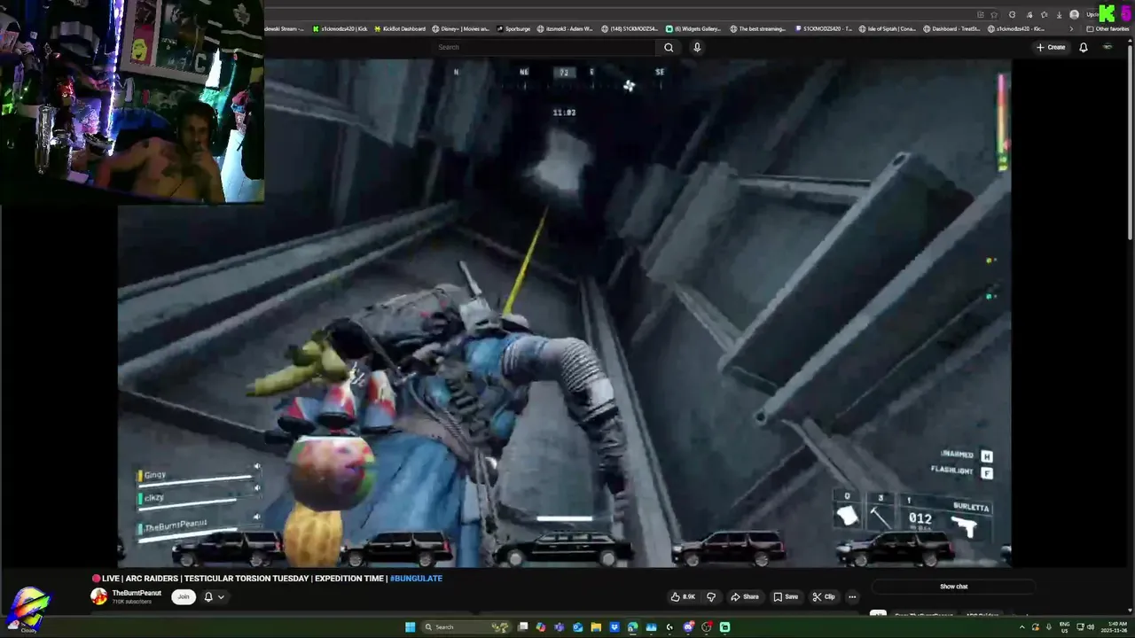
Task: Open File Explorer taskbar icon
Action: [x=596, y=627]
